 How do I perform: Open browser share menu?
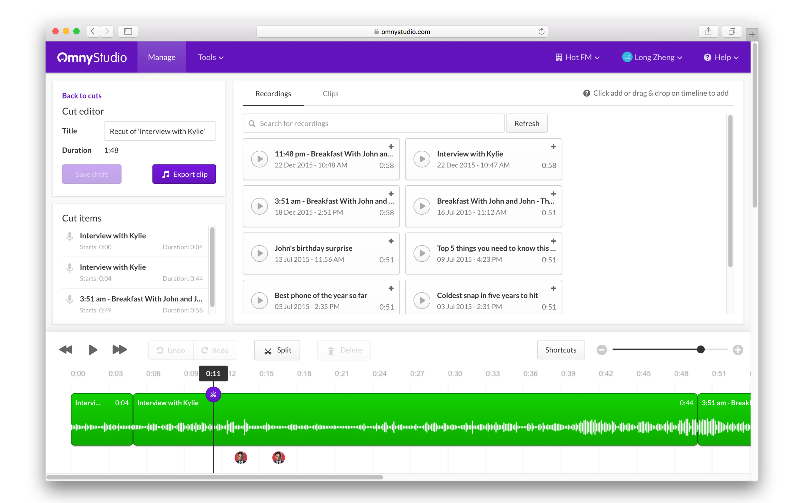point(708,32)
